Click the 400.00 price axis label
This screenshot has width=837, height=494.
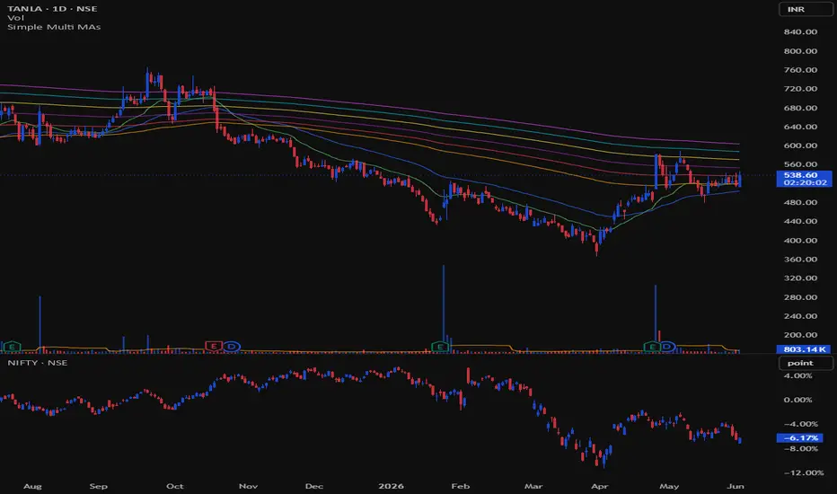(800, 241)
